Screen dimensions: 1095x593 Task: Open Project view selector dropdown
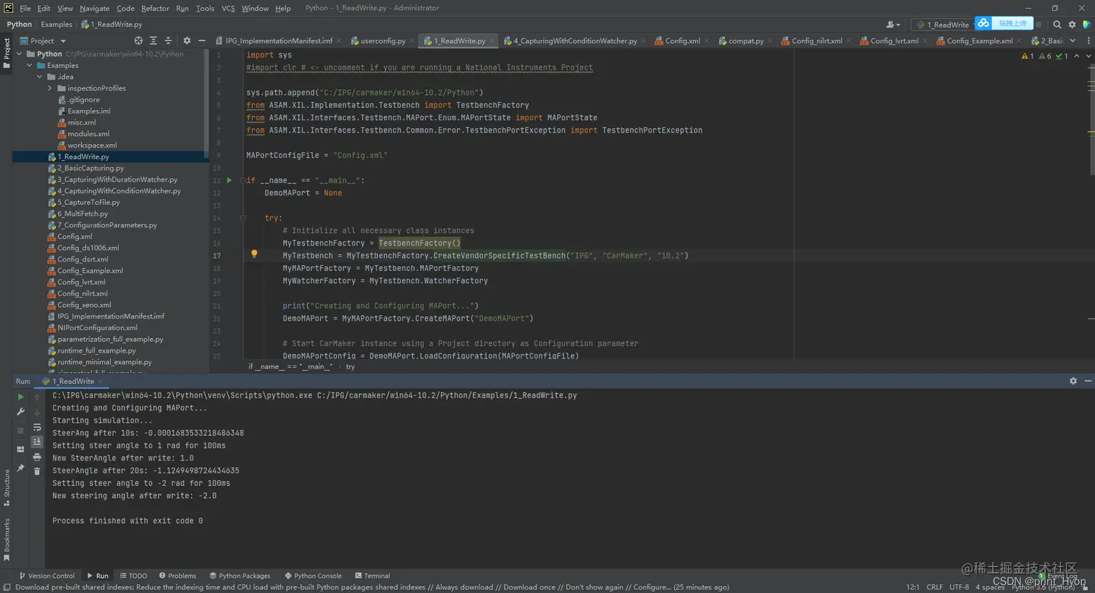click(x=43, y=41)
